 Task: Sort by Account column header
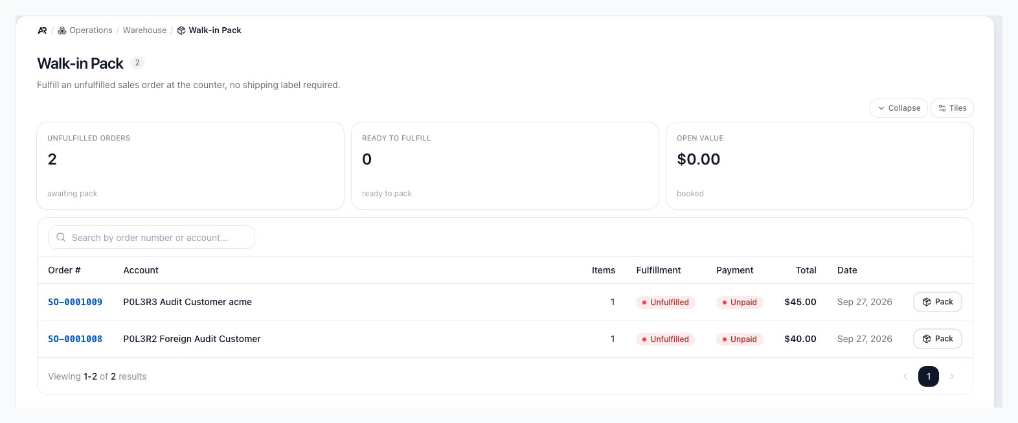coord(141,270)
